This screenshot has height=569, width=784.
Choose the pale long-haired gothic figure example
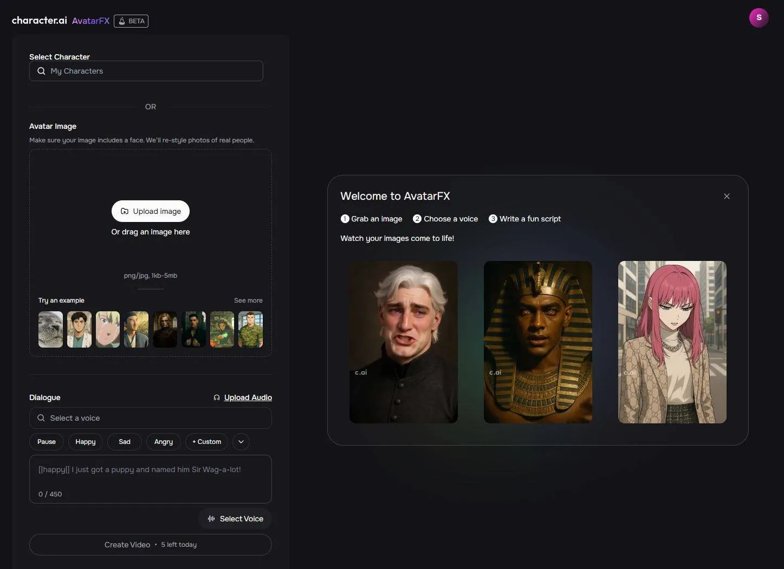pyautogui.click(x=165, y=329)
